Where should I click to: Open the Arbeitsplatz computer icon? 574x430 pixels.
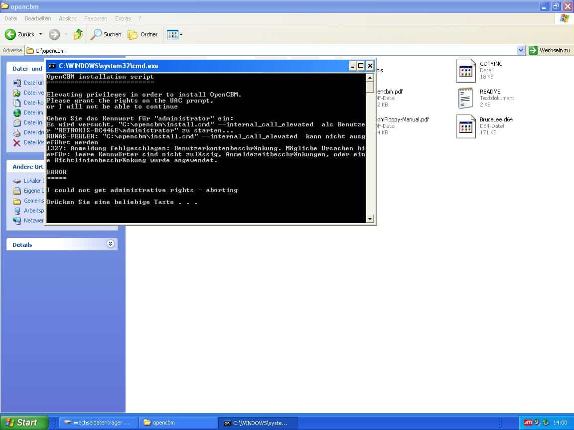pos(17,211)
